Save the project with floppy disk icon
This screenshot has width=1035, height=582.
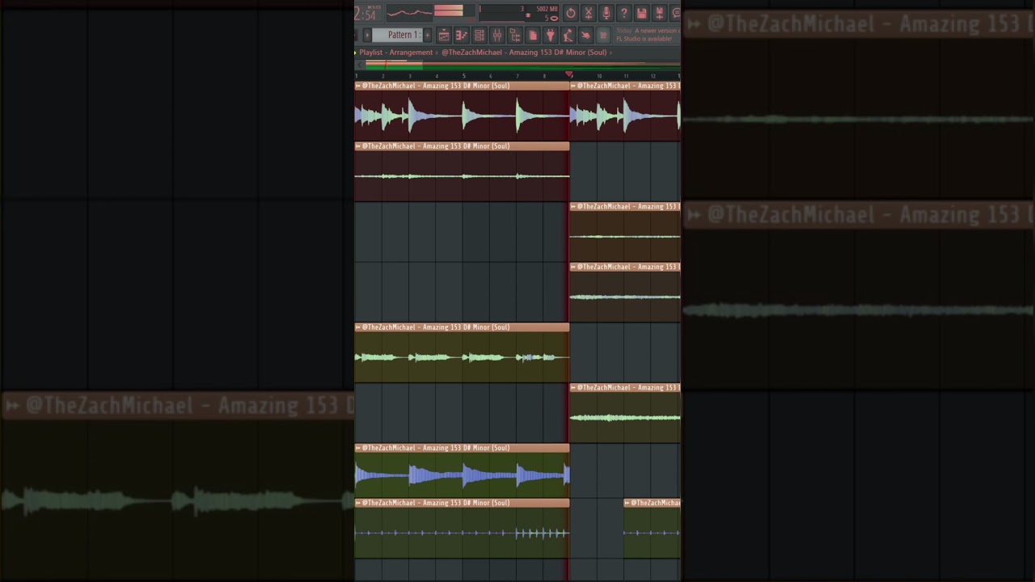point(642,13)
